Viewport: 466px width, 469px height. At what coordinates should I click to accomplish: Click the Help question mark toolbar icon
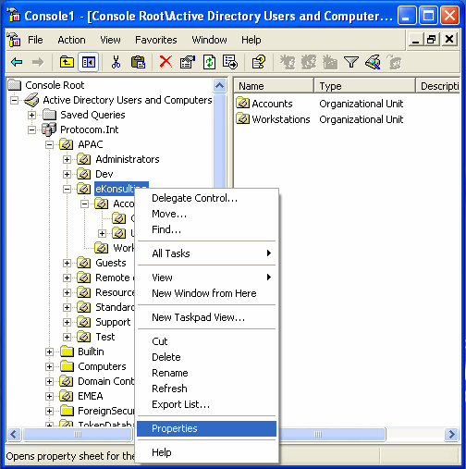point(258,62)
